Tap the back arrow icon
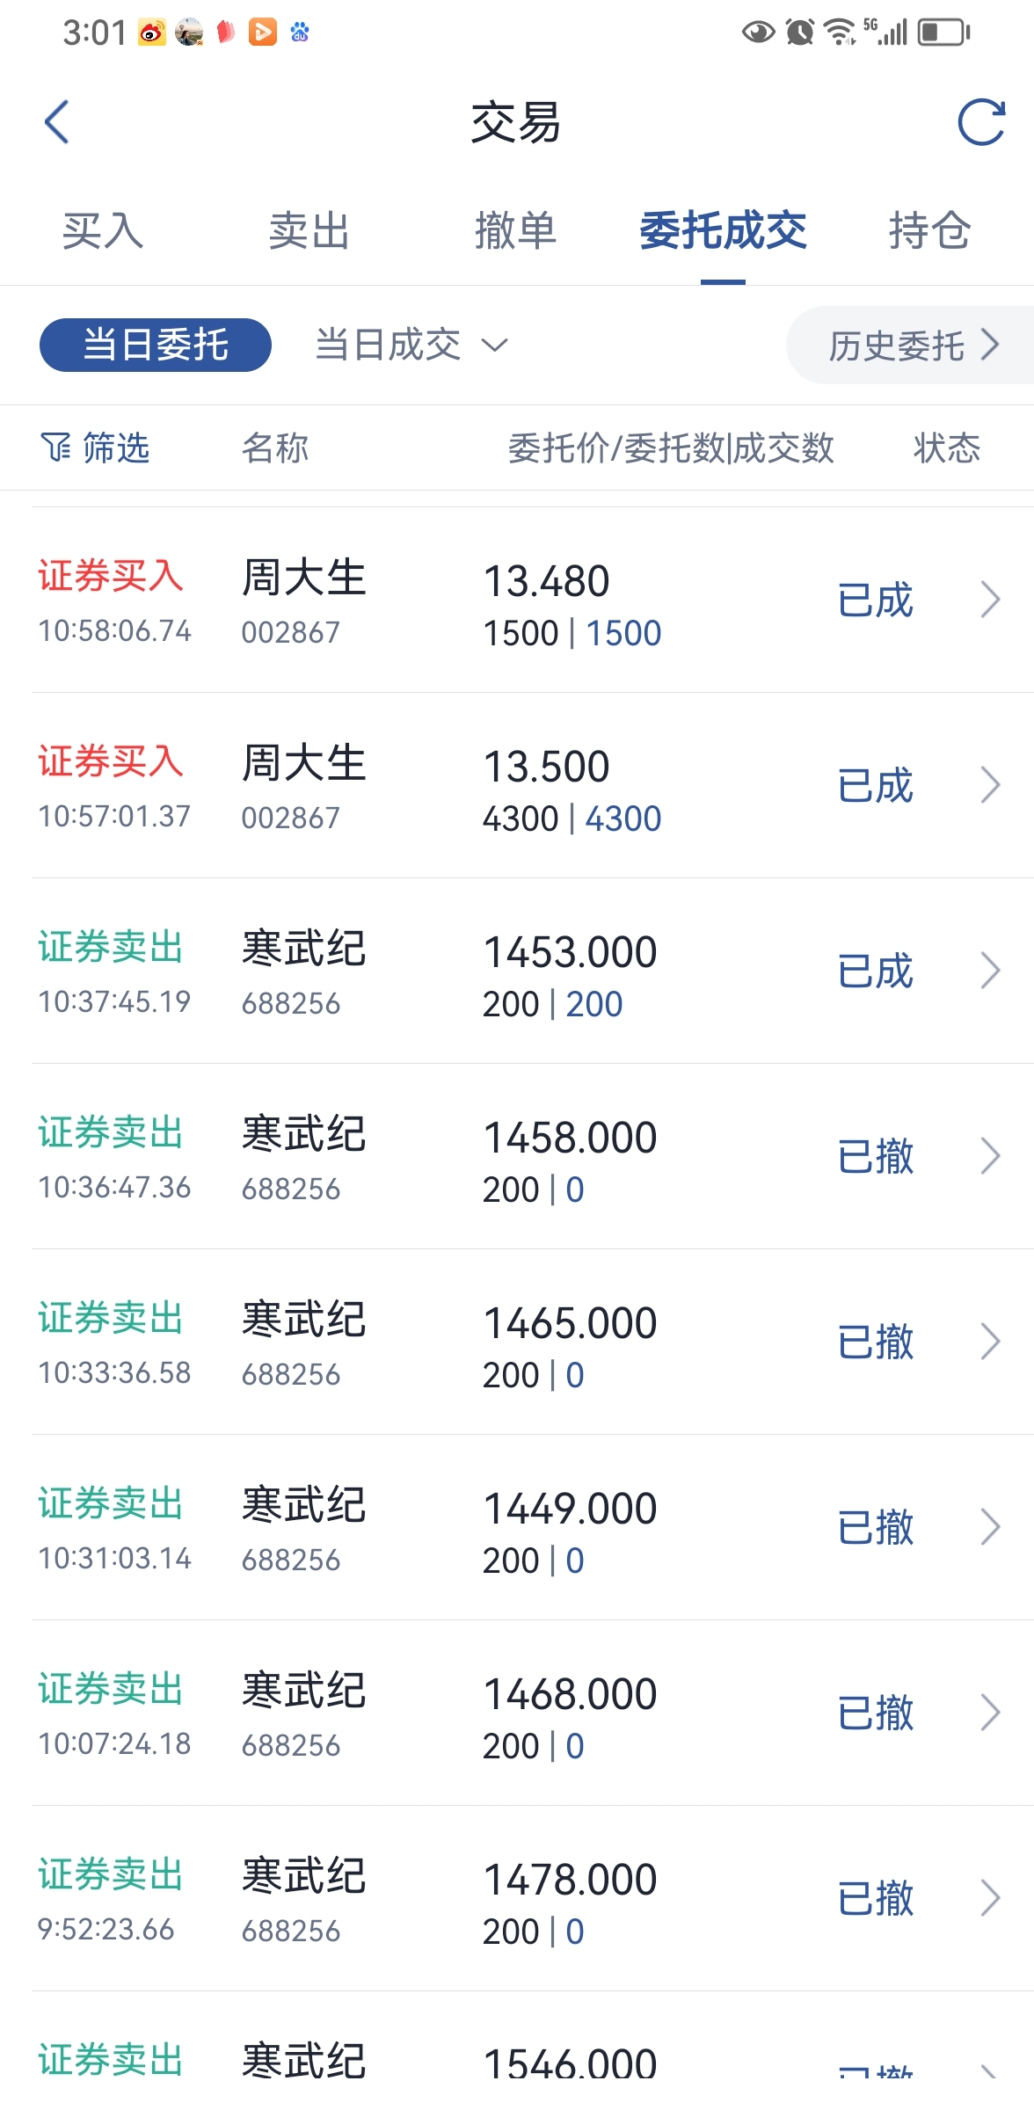The height and width of the screenshot is (2110, 1034). (x=56, y=121)
